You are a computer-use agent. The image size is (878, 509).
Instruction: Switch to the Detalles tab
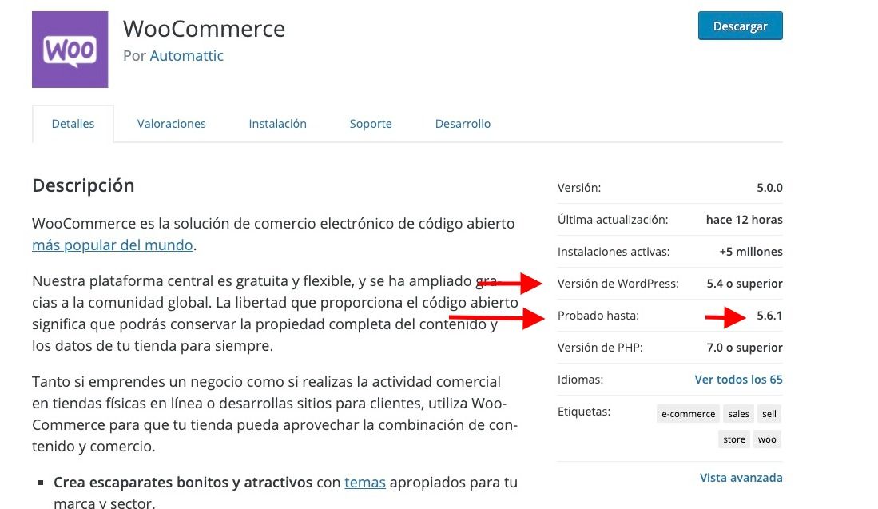tap(73, 124)
